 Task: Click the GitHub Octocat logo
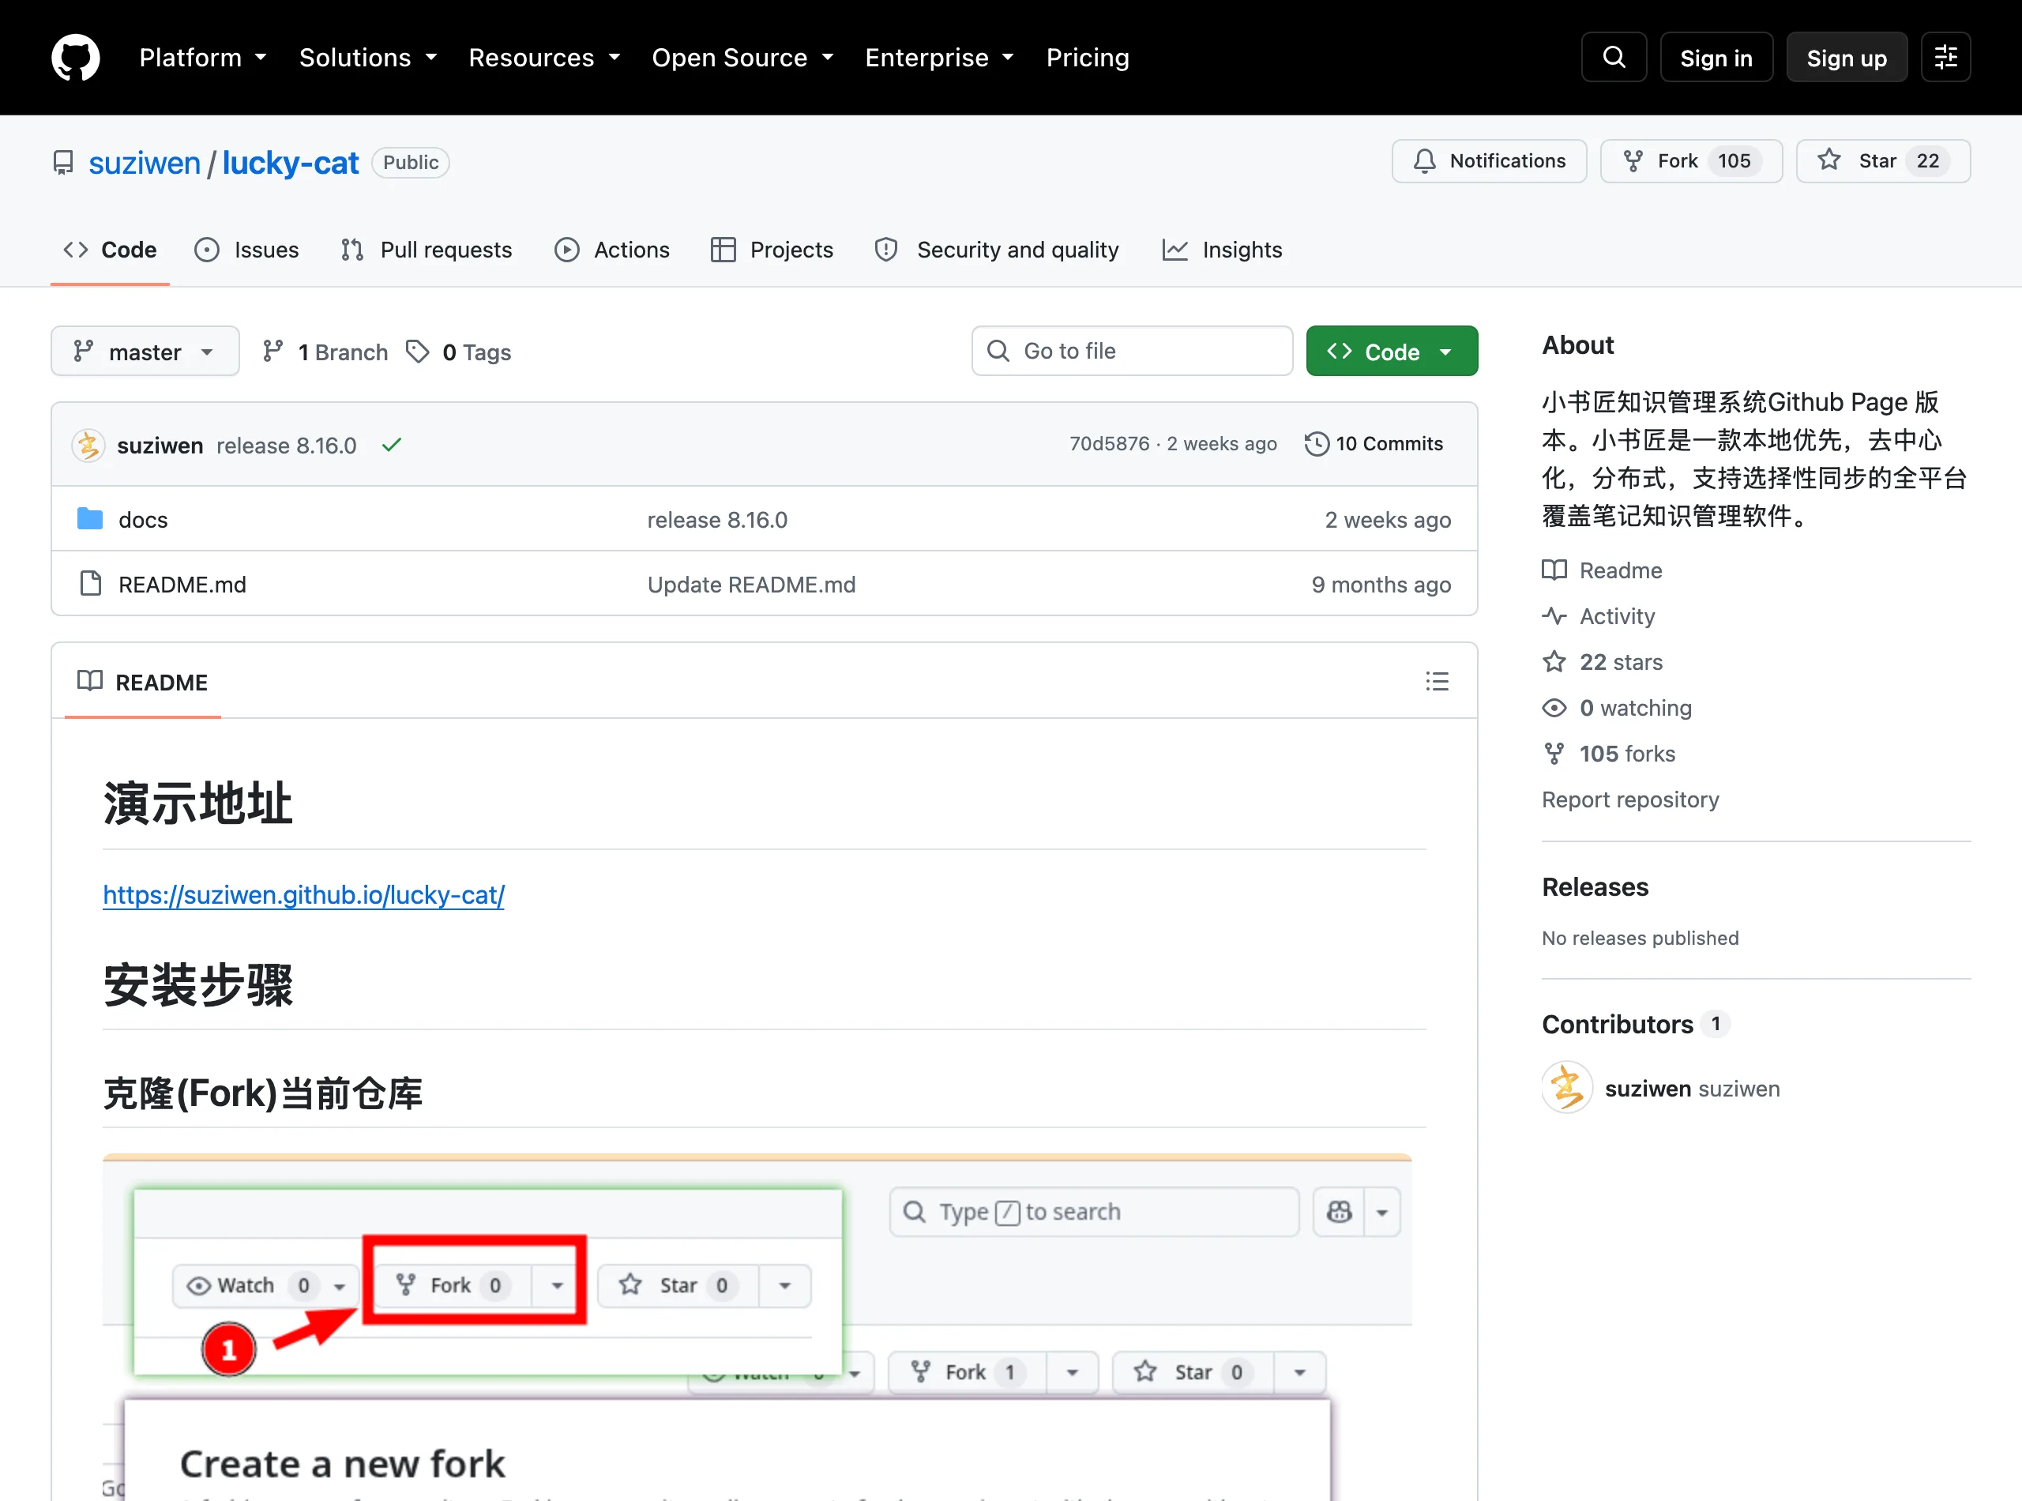(x=75, y=57)
